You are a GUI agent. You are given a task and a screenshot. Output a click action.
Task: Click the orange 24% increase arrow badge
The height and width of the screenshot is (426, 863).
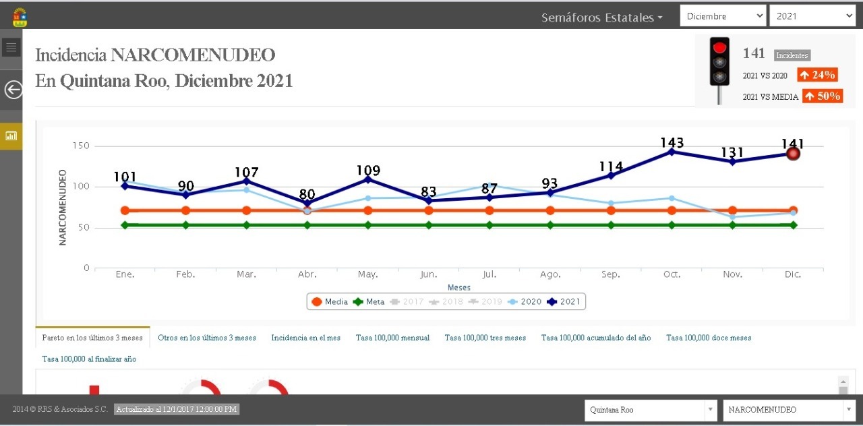pyautogui.click(x=817, y=75)
